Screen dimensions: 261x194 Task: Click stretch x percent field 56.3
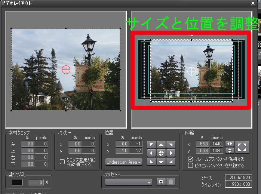tap(203, 144)
